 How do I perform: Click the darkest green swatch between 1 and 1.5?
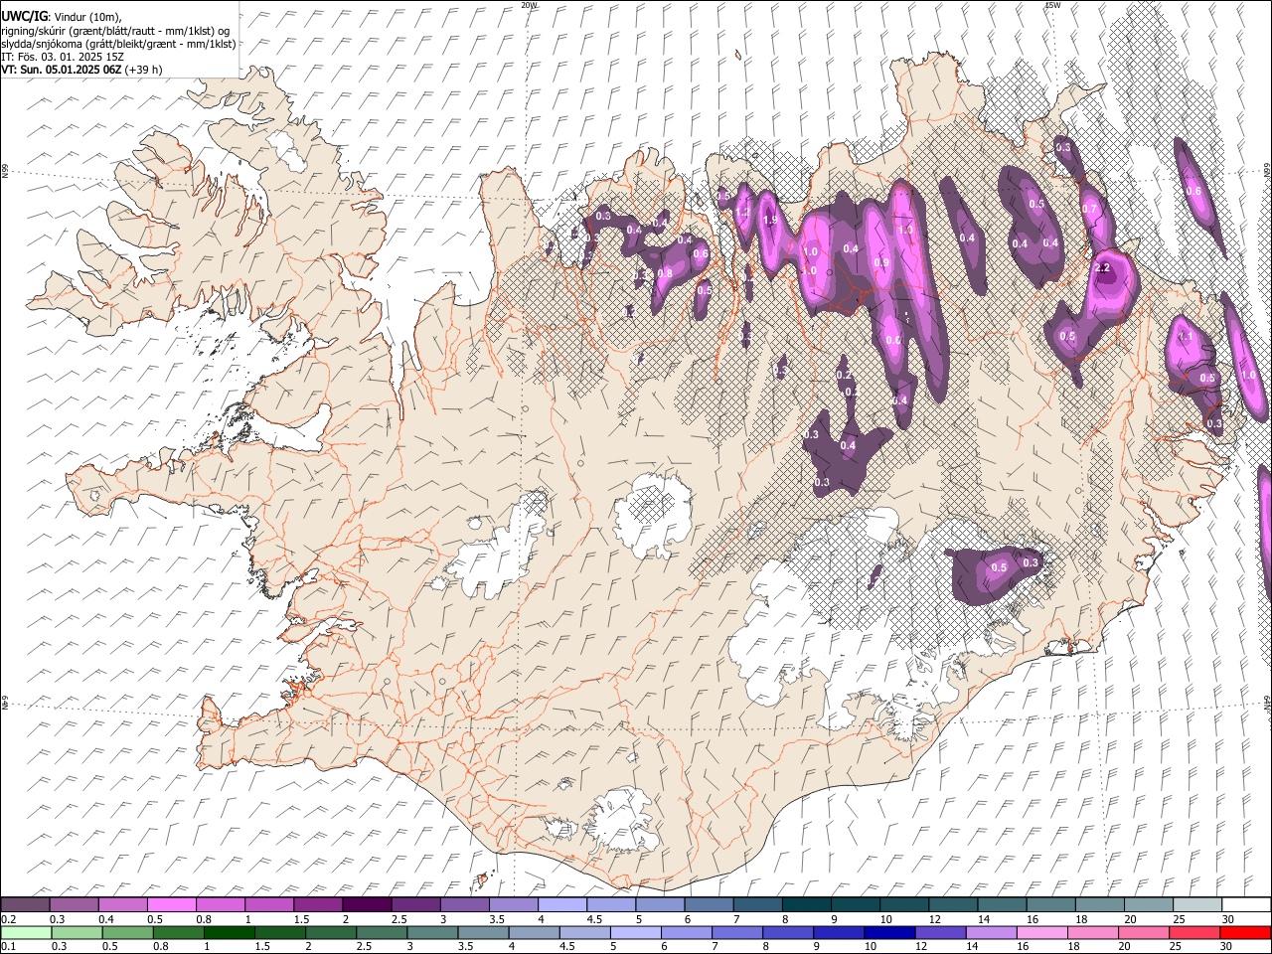coord(230,932)
